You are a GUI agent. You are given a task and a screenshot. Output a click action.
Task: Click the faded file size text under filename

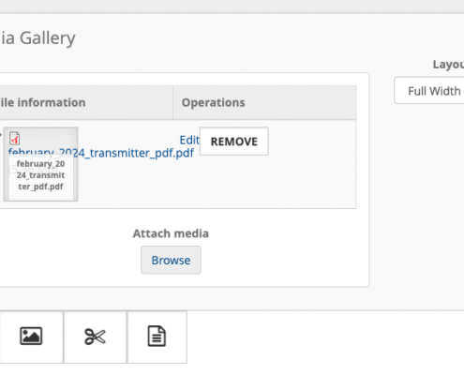click(x=33, y=170)
